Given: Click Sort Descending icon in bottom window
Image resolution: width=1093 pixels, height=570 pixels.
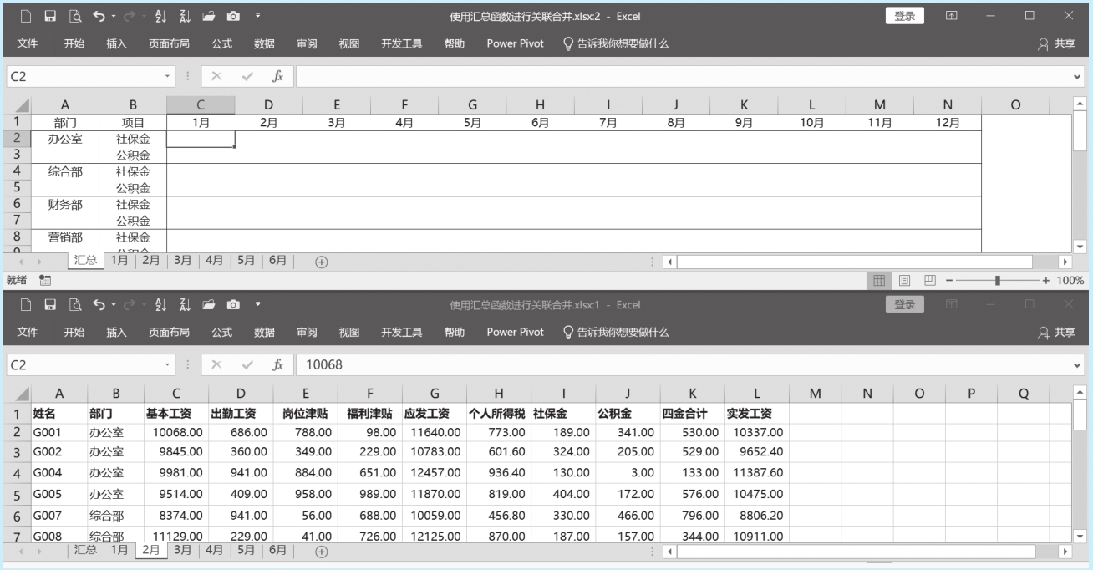Looking at the screenshot, I should pyautogui.click(x=184, y=305).
